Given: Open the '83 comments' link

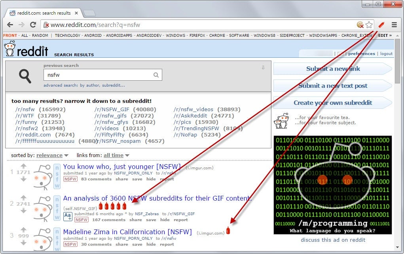Looking at the screenshot, I should click(x=96, y=179).
